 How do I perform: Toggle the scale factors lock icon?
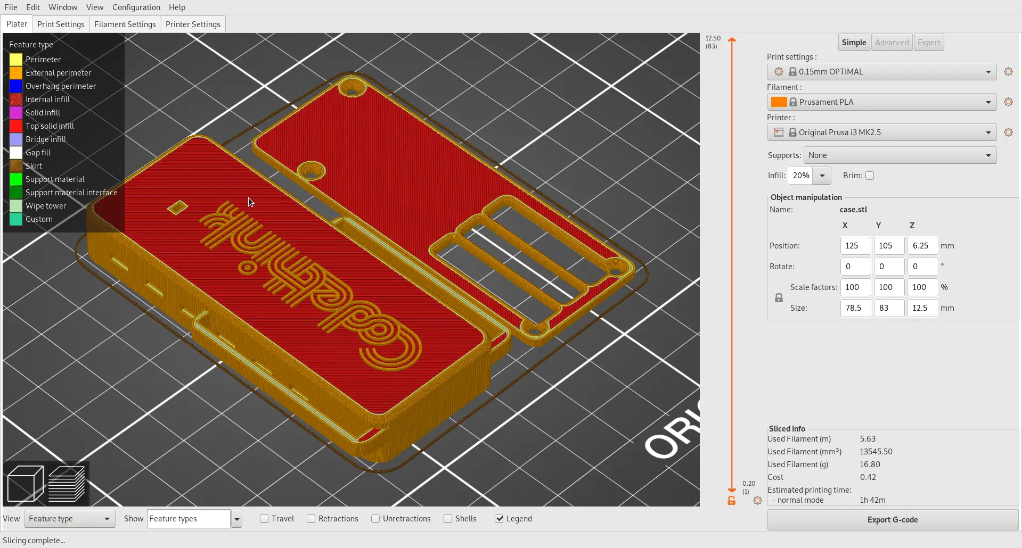click(x=779, y=298)
